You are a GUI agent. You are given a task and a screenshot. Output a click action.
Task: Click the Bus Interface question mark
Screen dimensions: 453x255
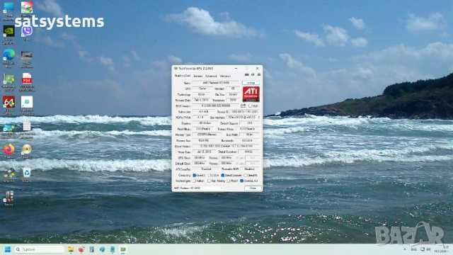[x=259, y=118]
